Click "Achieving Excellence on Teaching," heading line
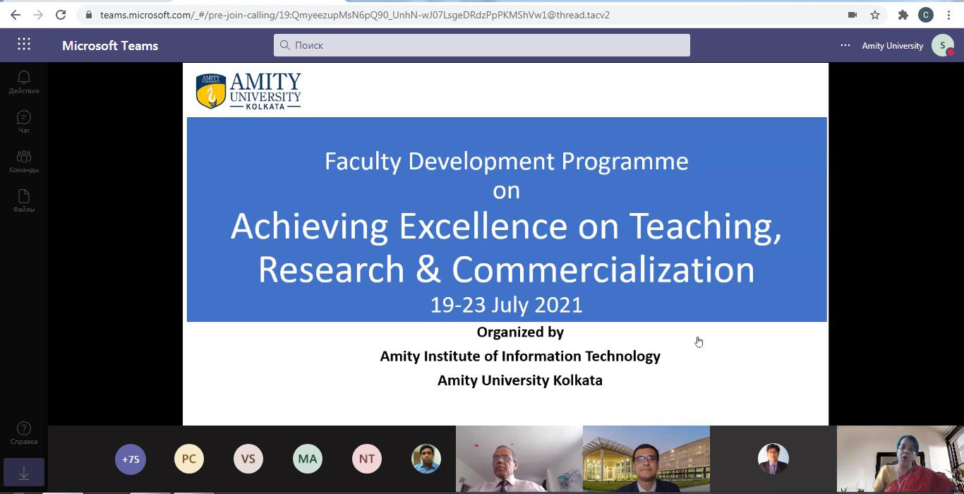The height and width of the screenshot is (494, 964). click(507, 227)
